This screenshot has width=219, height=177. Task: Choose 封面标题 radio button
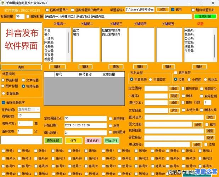pos(4,93)
